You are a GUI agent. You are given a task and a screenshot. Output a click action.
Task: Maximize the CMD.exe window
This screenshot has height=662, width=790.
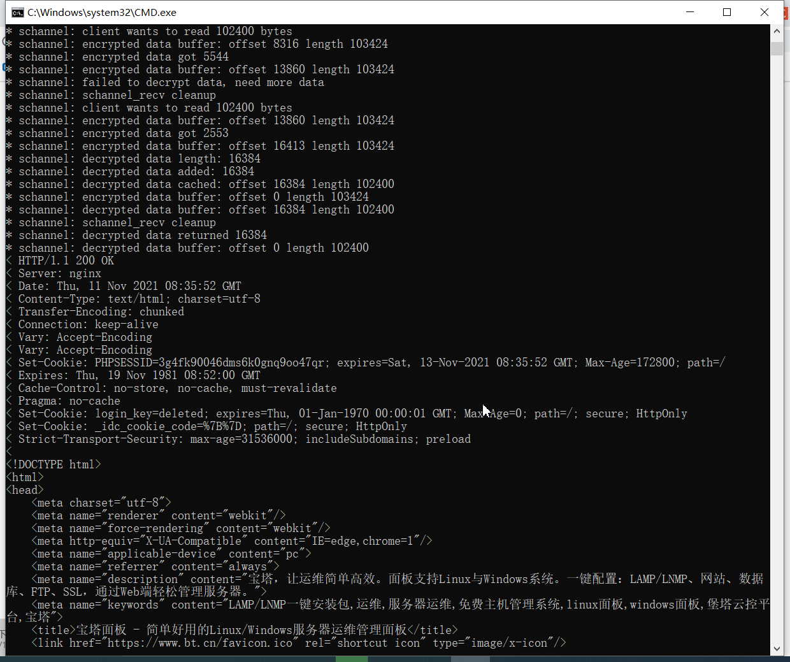[727, 12]
